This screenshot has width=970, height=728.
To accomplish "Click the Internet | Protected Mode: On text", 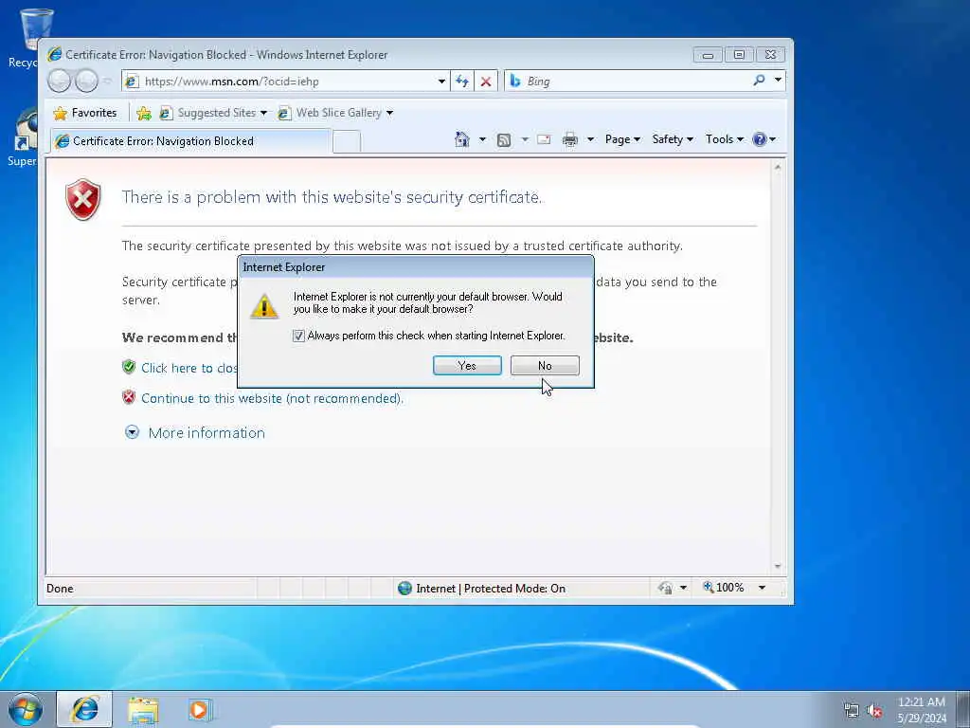I will [491, 589].
